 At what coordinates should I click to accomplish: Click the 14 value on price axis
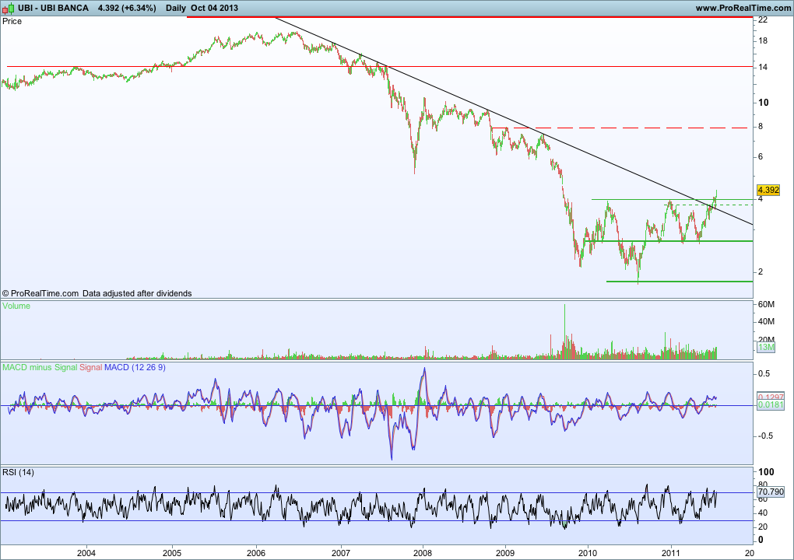(x=763, y=68)
